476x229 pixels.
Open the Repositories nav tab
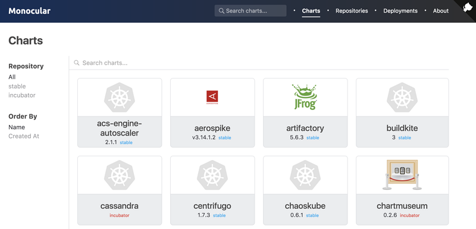tap(352, 11)
